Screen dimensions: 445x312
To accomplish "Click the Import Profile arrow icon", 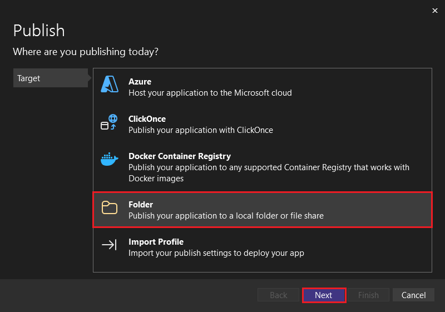I will [x=109, y=245].
